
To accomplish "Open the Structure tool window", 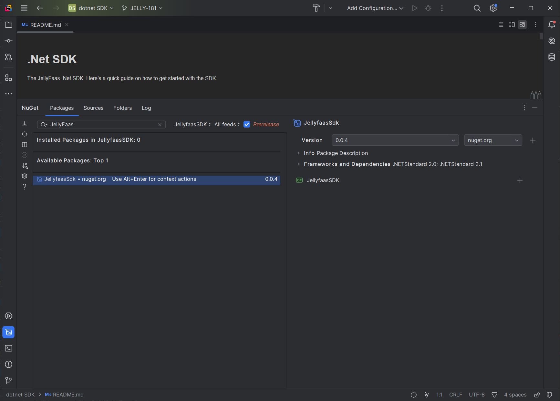I will point(9,78).
